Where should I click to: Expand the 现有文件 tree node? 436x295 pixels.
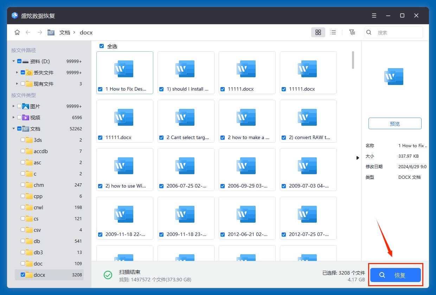tap(17, 84)
